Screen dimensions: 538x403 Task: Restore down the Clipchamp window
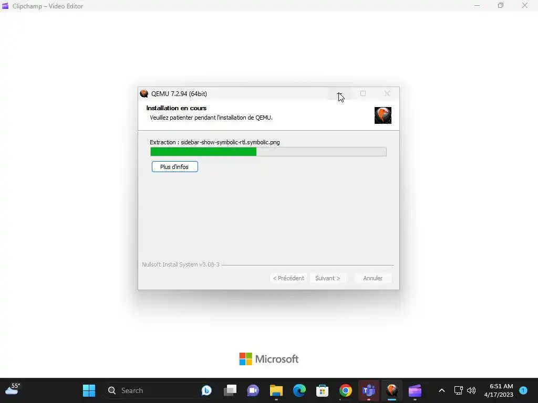(x=501, y=6)
